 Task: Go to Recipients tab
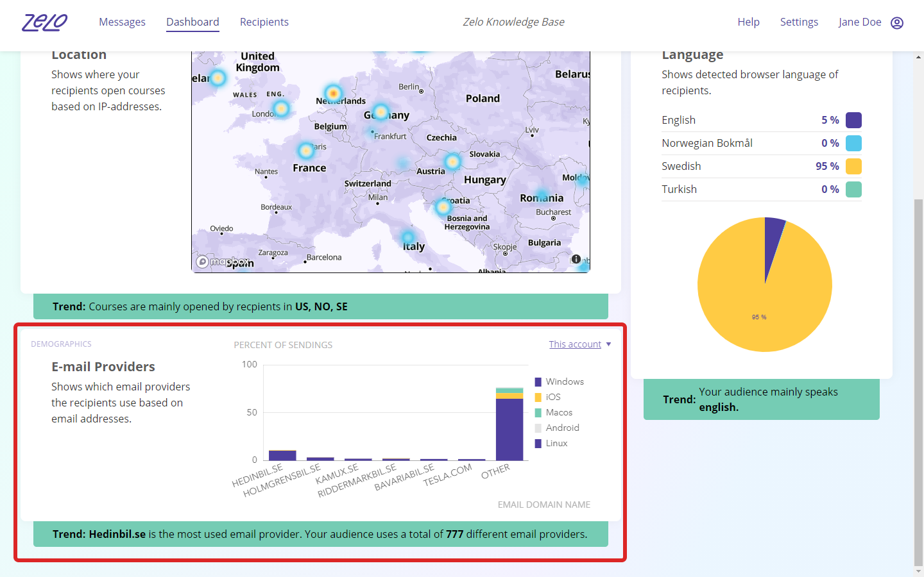click(x=264, y=22)
